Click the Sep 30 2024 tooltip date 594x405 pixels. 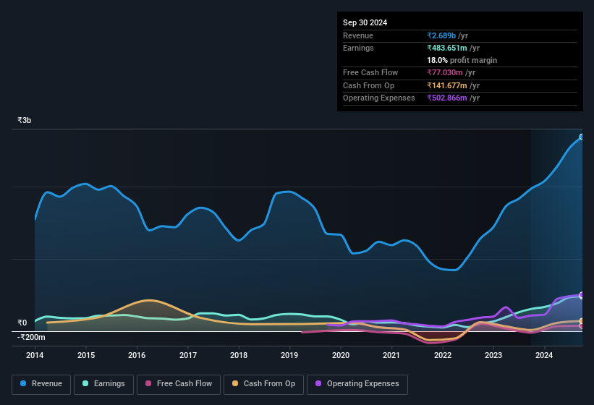coord(365,22)
